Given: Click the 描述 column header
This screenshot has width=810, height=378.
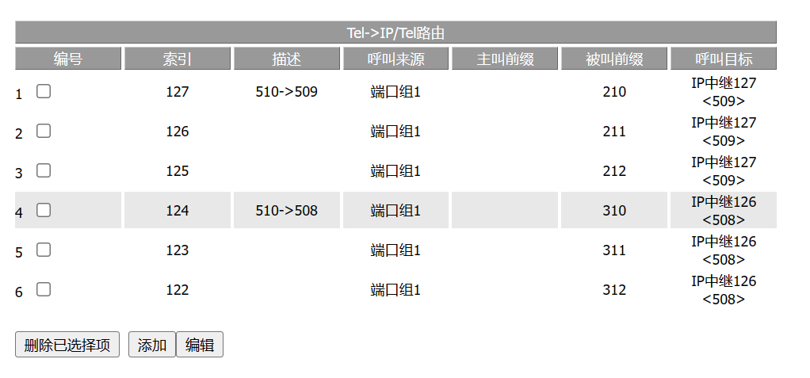Looking at the screenshot, I should (x=286, y=59).
